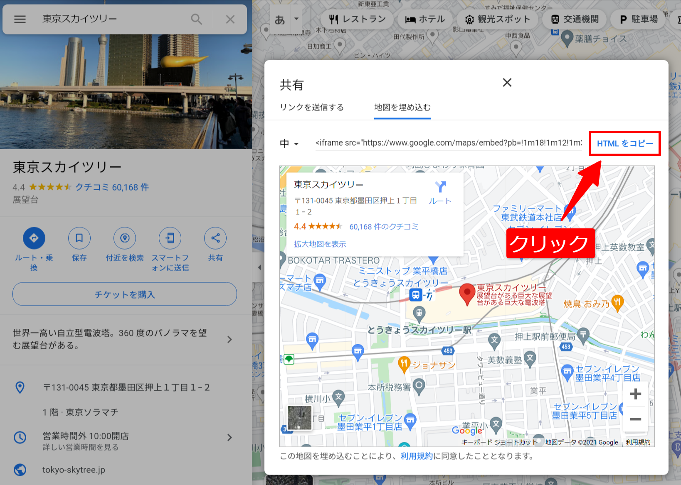The height and width of the screenshot is (485, 681).
Task: Collapse the side panel with the arrow handle
Action: (x=259, y=267)
